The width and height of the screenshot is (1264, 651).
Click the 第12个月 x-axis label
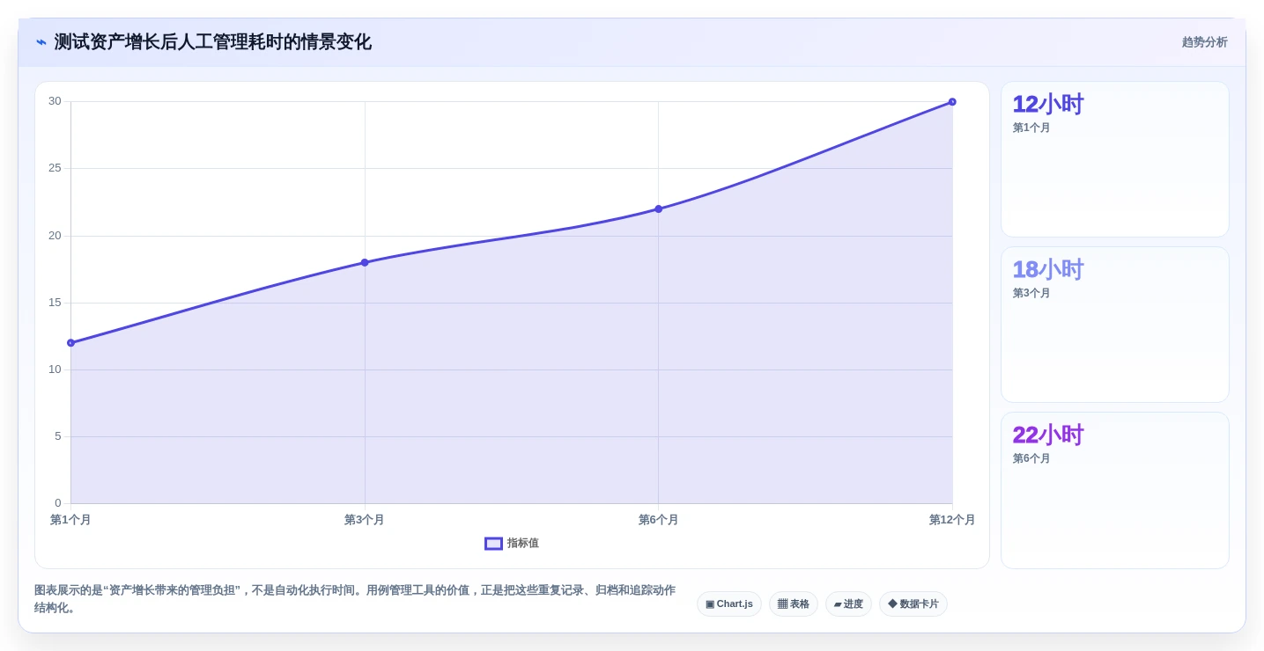pyautogui.click(x=952, y=520)
